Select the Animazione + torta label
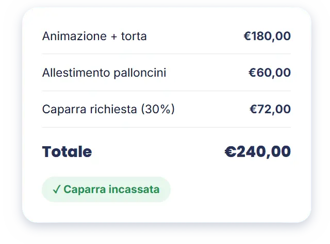The image size is (330, 244). tap(94, 36)
